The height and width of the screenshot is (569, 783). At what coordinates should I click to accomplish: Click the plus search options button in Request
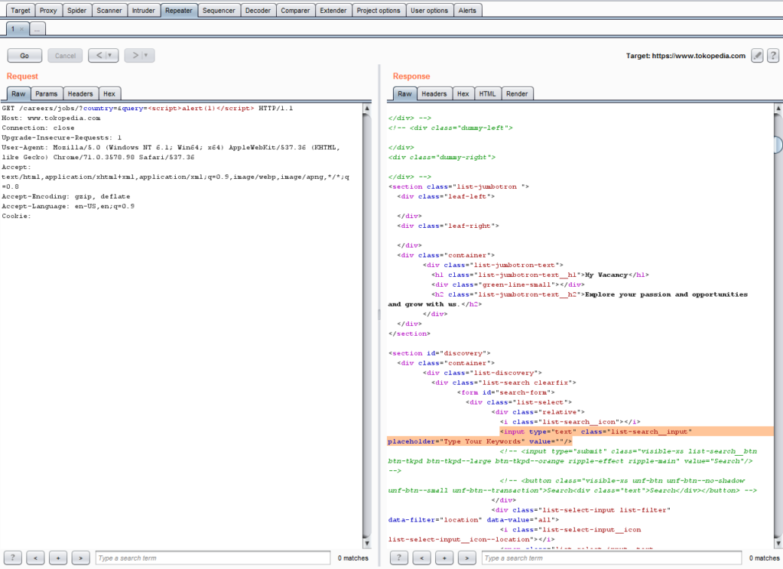pos(58,558)
